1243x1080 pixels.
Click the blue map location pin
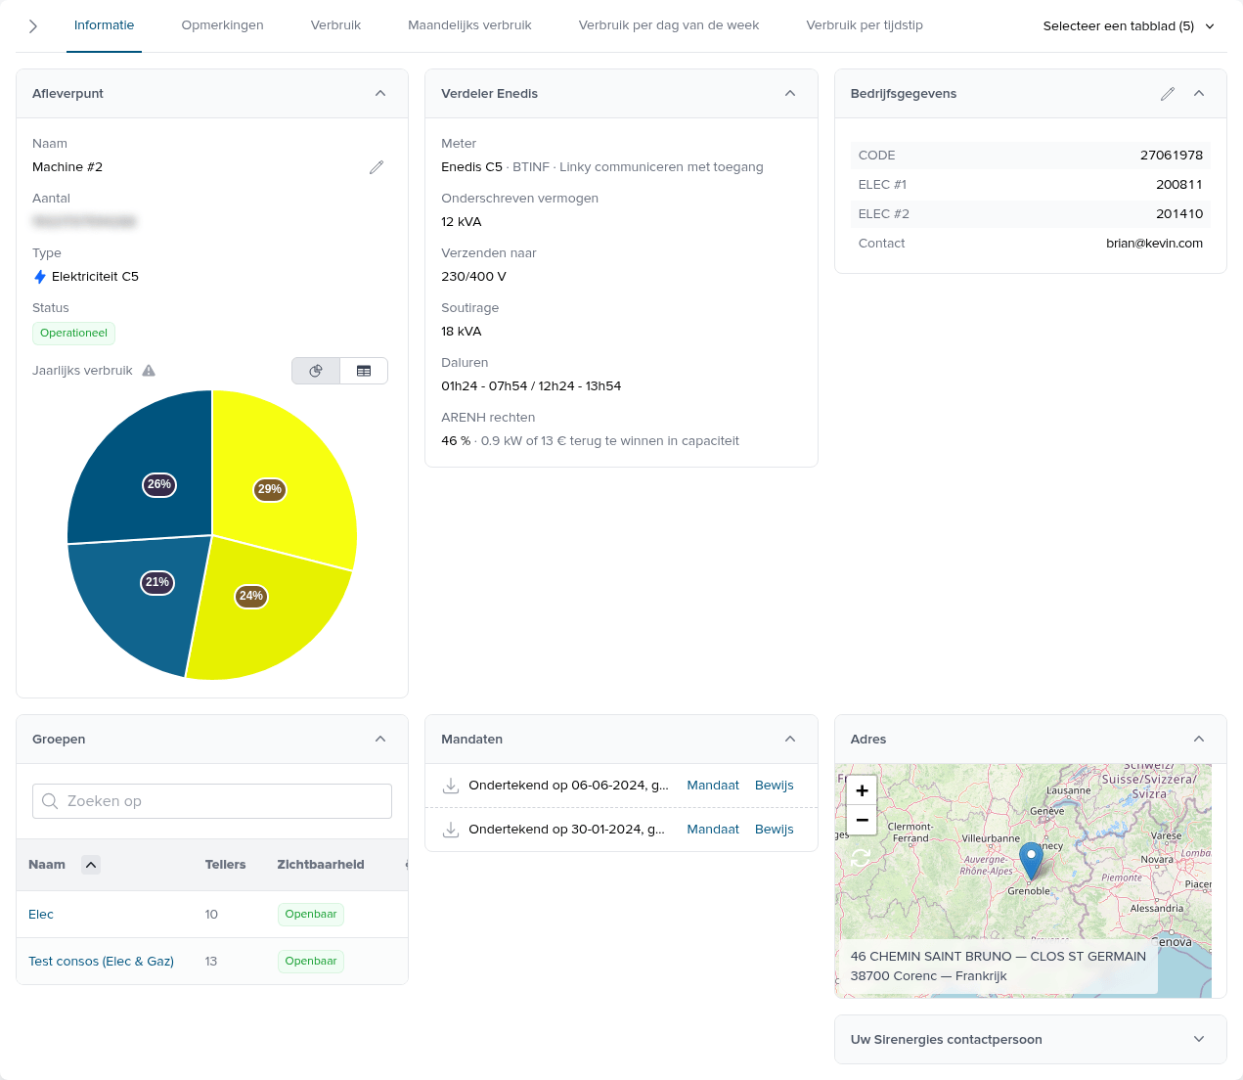point(1031,860)
